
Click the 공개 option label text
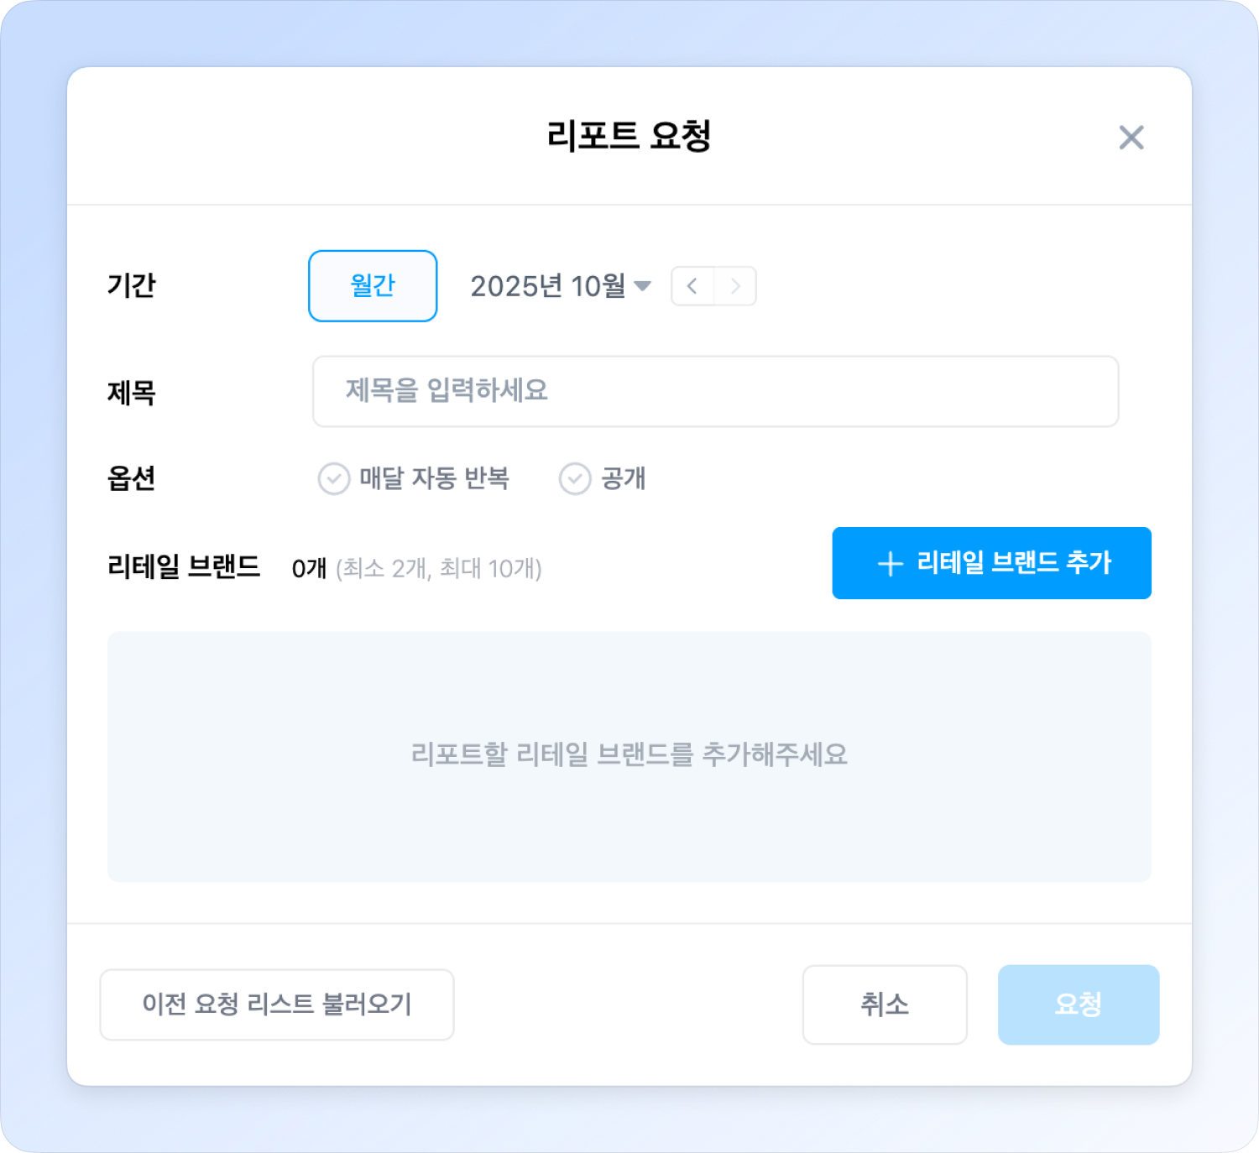pos(623,478)
